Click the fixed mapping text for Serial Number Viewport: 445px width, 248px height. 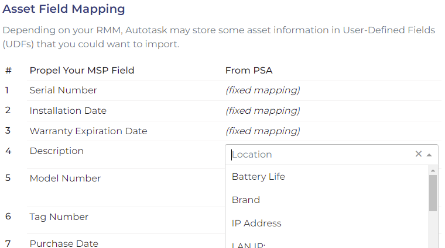click(263, 90)
